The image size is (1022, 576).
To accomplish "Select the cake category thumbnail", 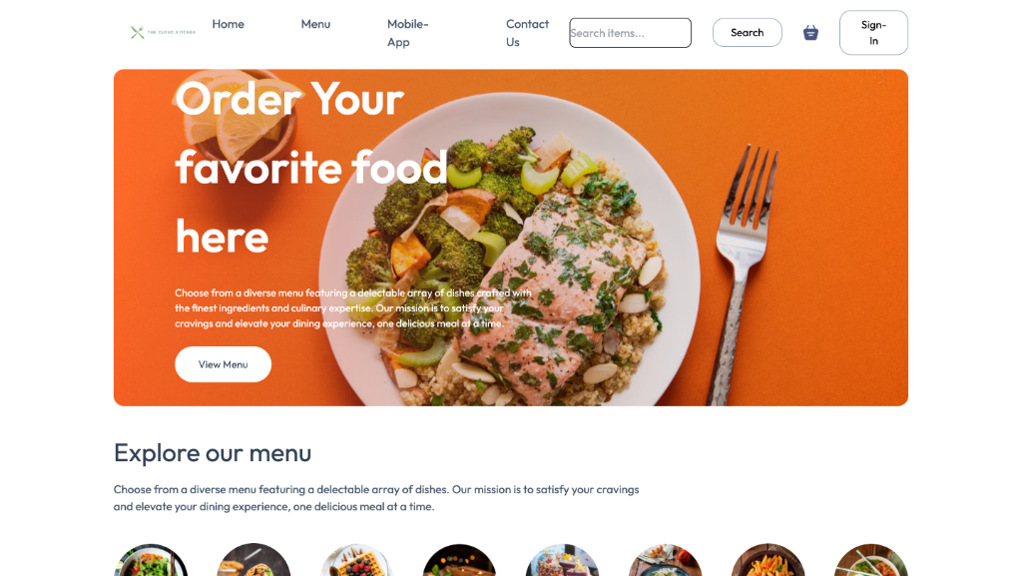I will coord(563,560).
